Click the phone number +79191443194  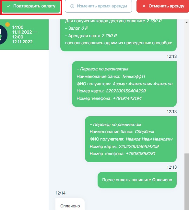pos(127,99)
